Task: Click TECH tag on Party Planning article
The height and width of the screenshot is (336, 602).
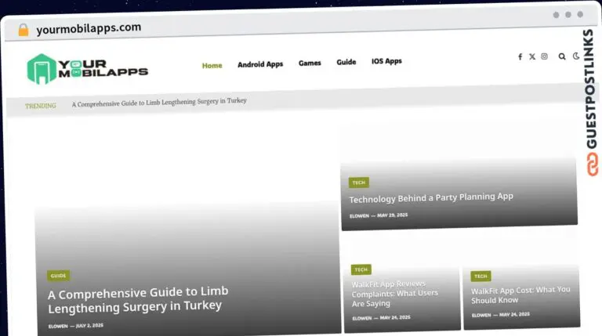Action: 358,182
